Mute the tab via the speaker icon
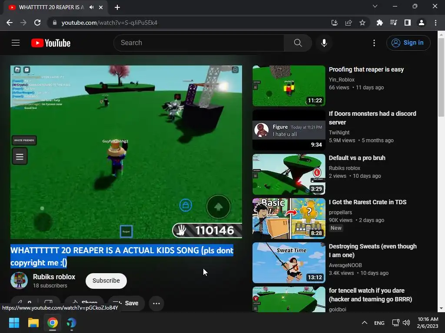 91,7
